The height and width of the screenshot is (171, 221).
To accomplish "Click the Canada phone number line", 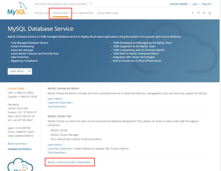I will pyautogui.click(x=23, y=97).
